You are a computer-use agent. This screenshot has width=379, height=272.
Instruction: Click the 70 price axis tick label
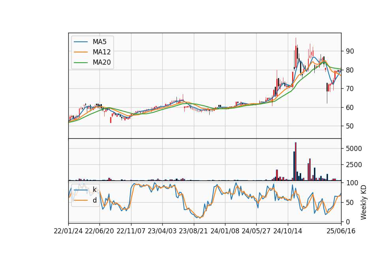point(350,89)
